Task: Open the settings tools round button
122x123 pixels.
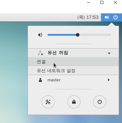Action: point(48,102)
